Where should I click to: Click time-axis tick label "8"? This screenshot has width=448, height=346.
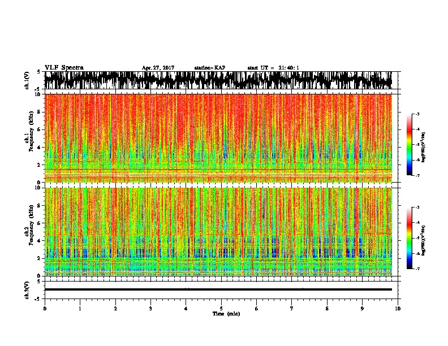[327, 309]
